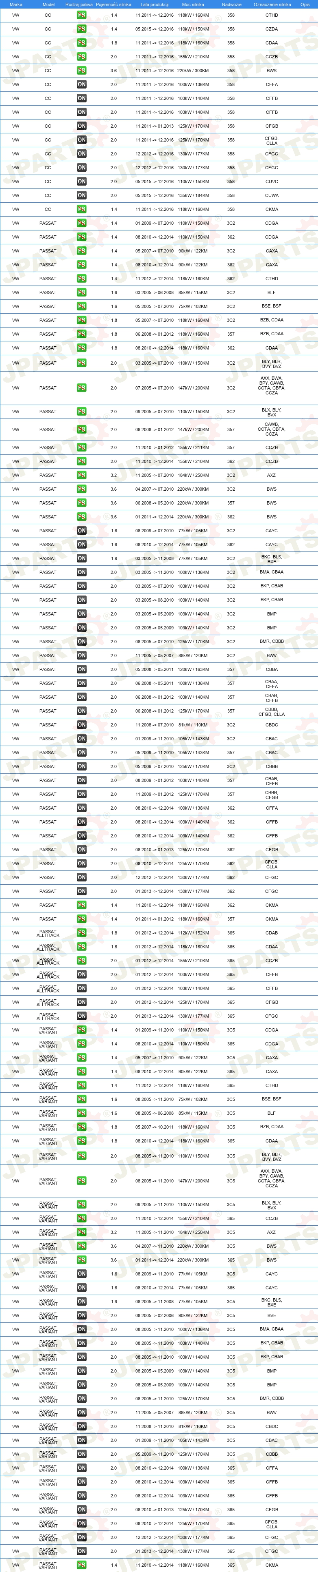
Task: Select the 08.2005 -> 02.2006 production years cell
Action: pos(155,1316)
